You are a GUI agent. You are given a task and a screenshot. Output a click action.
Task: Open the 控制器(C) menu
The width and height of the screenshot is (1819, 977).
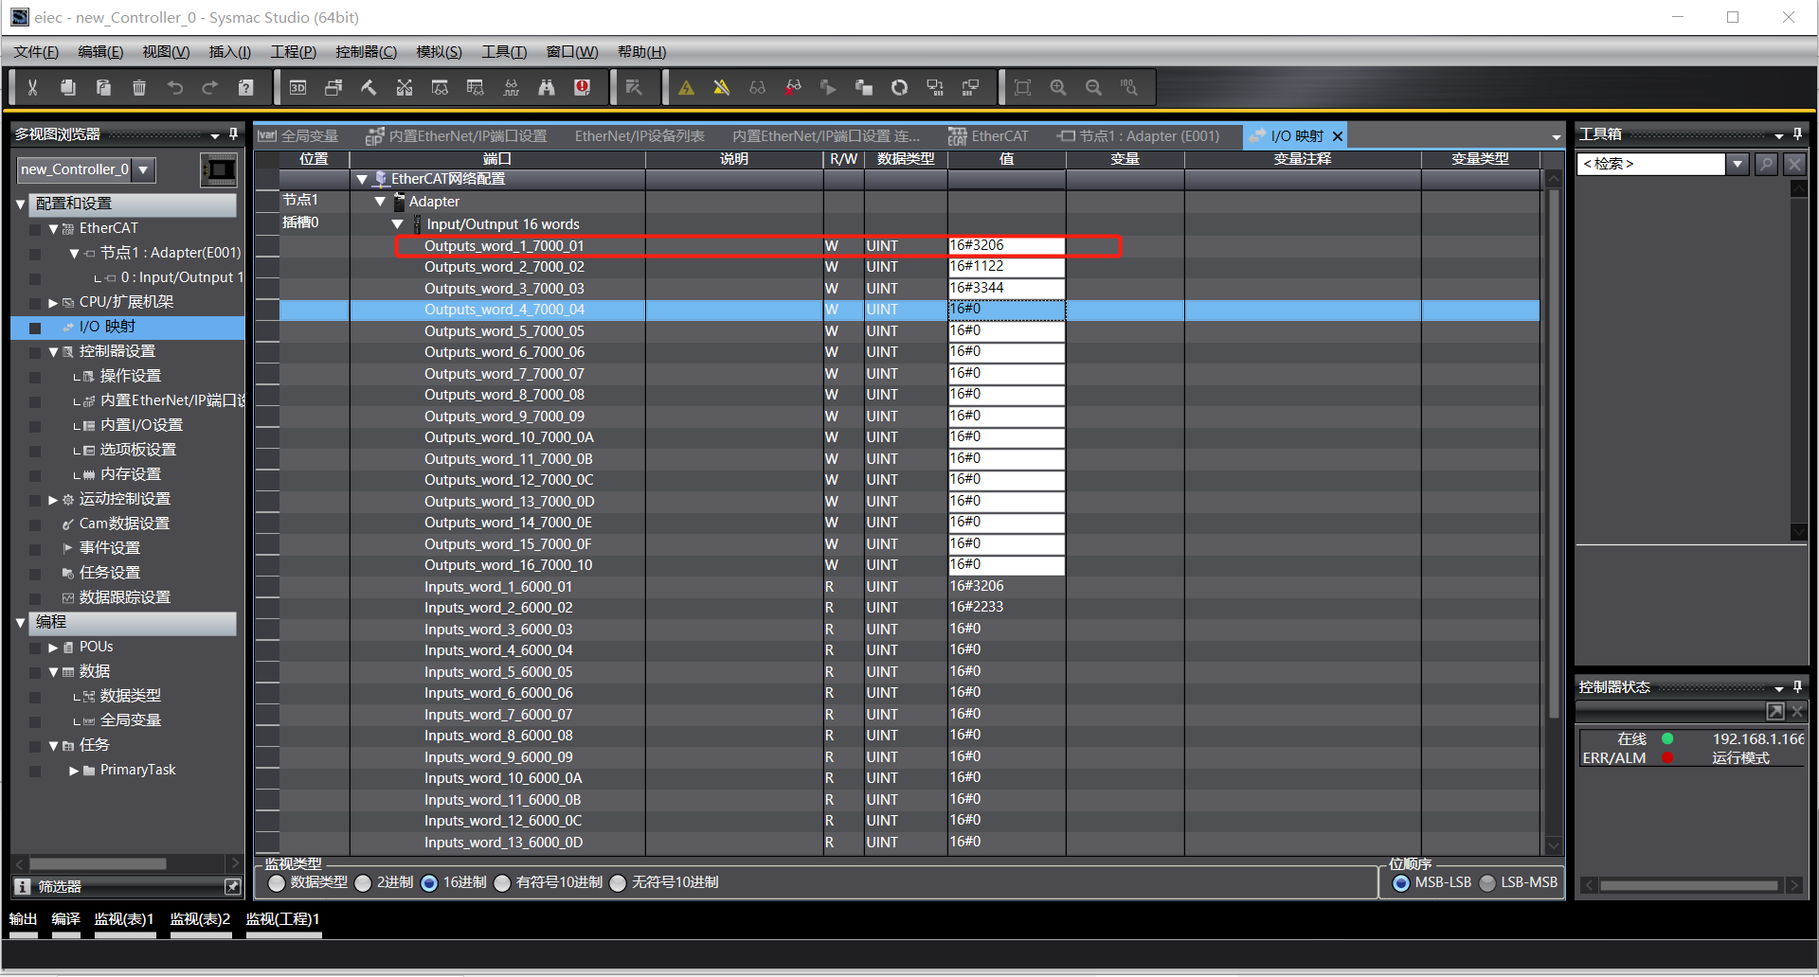[366, 52]
